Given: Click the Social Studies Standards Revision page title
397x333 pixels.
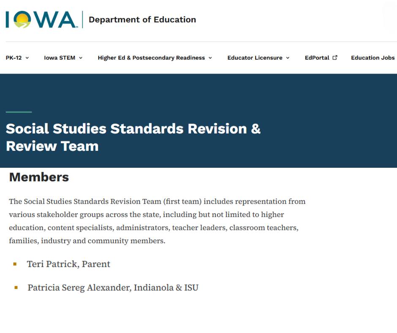Looking at the screenshot, I should click(x=133, y=137).
